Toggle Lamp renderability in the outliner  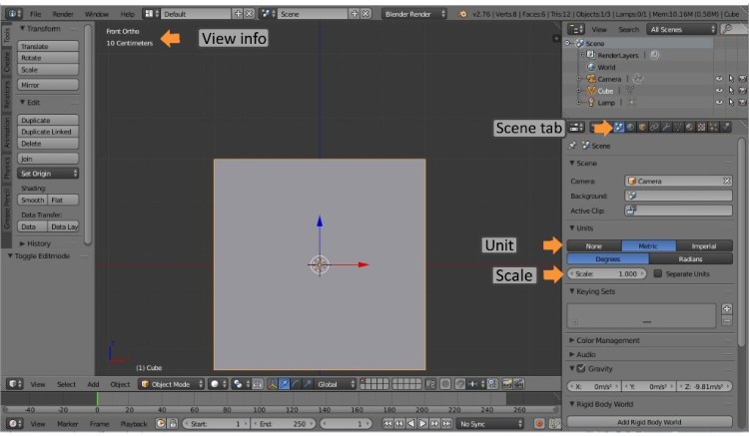[742, 102]
